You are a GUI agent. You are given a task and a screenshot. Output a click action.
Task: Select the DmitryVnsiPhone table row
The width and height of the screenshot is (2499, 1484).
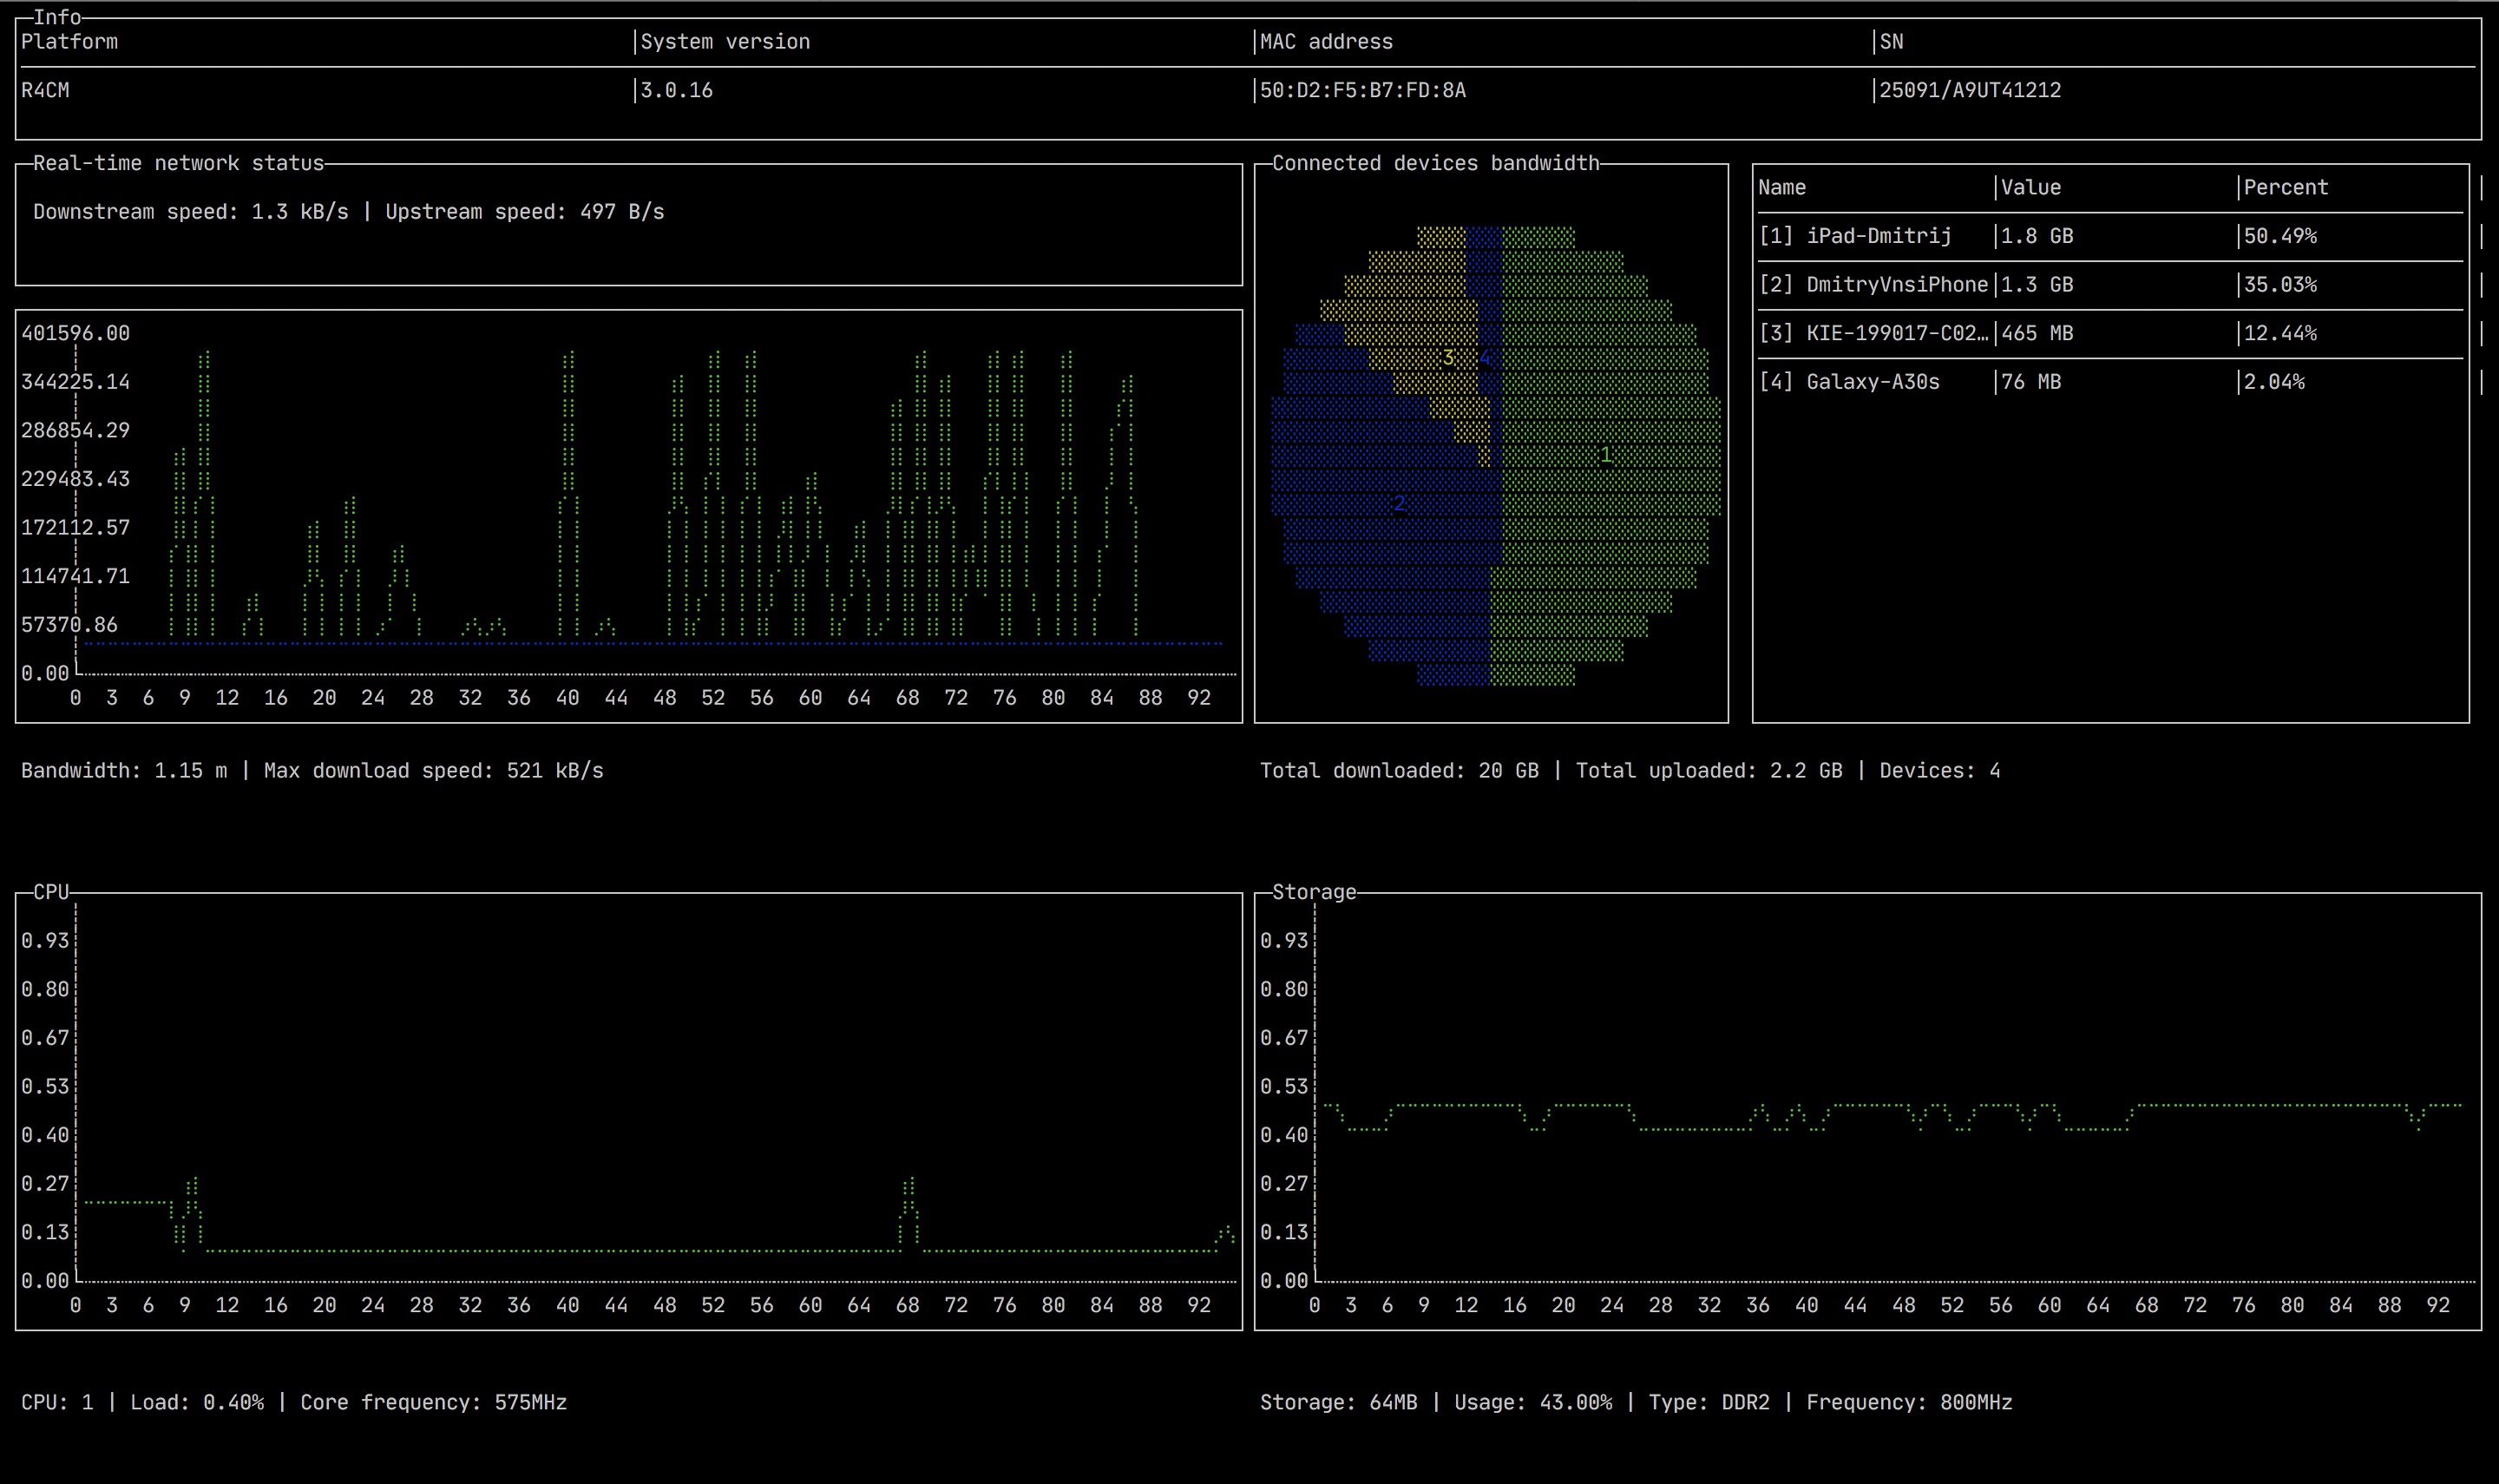point(1895,285)
